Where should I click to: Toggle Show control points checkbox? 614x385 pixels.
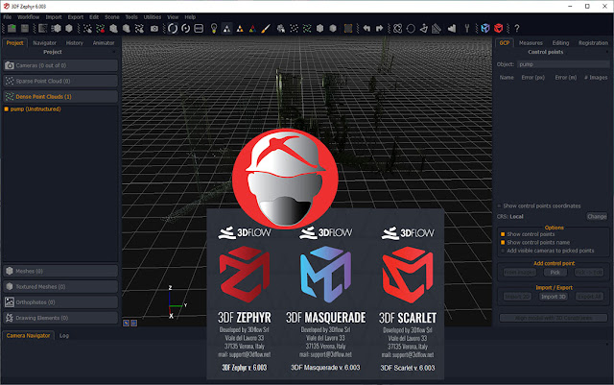pos(503,234)
